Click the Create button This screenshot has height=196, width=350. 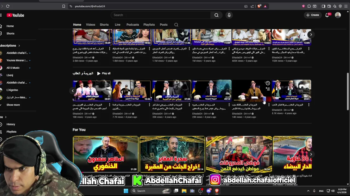[313, 15]
